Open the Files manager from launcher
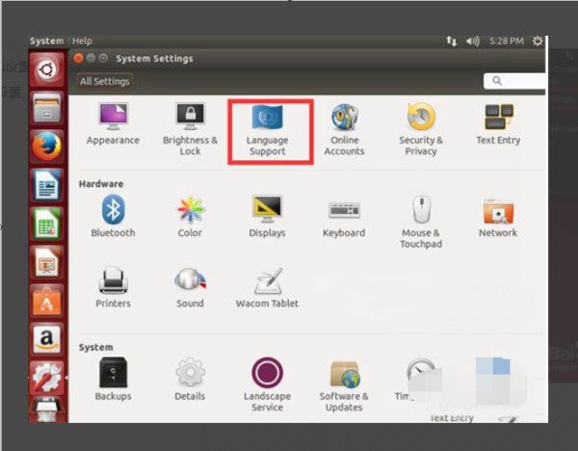 pos(47,108)
